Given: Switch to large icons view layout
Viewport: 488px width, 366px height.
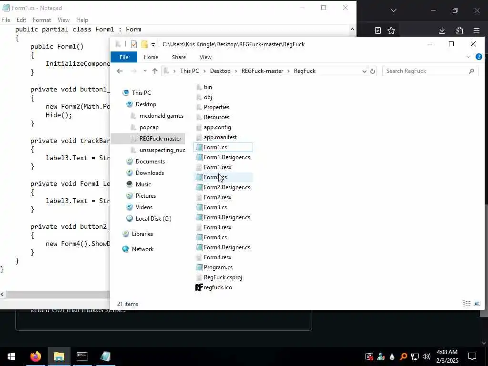Looking at the screenshot, I should click(x=477, y=304).
